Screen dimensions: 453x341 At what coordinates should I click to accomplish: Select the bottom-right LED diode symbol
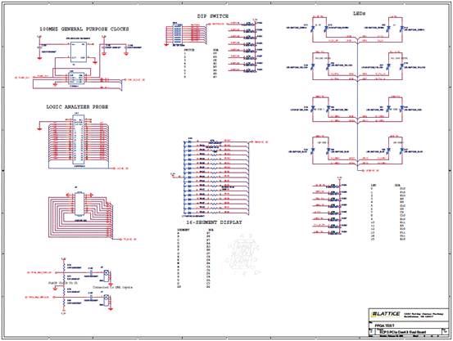[402, 150]
